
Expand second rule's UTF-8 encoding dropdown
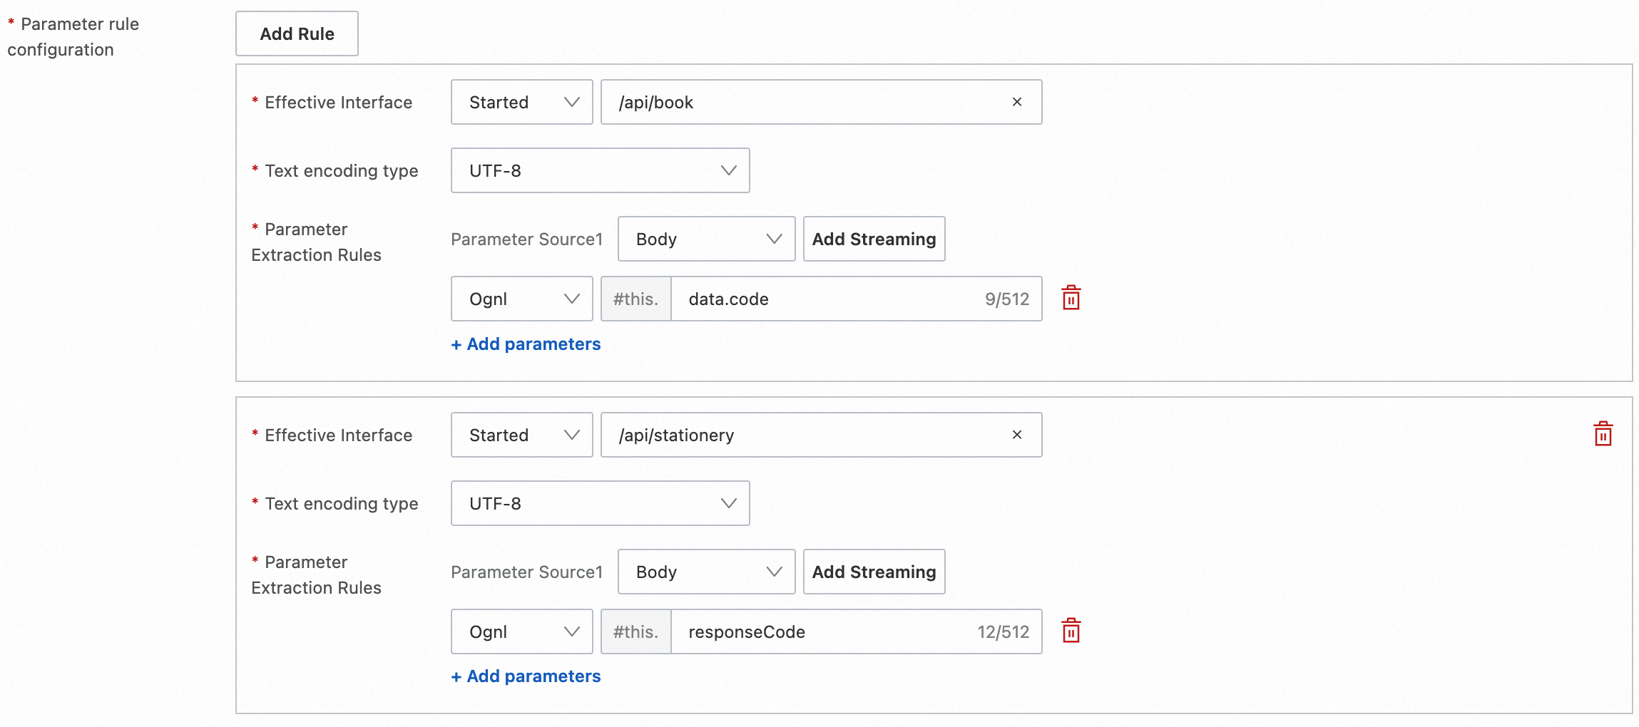pyautogui.click(x=600, y=503)
